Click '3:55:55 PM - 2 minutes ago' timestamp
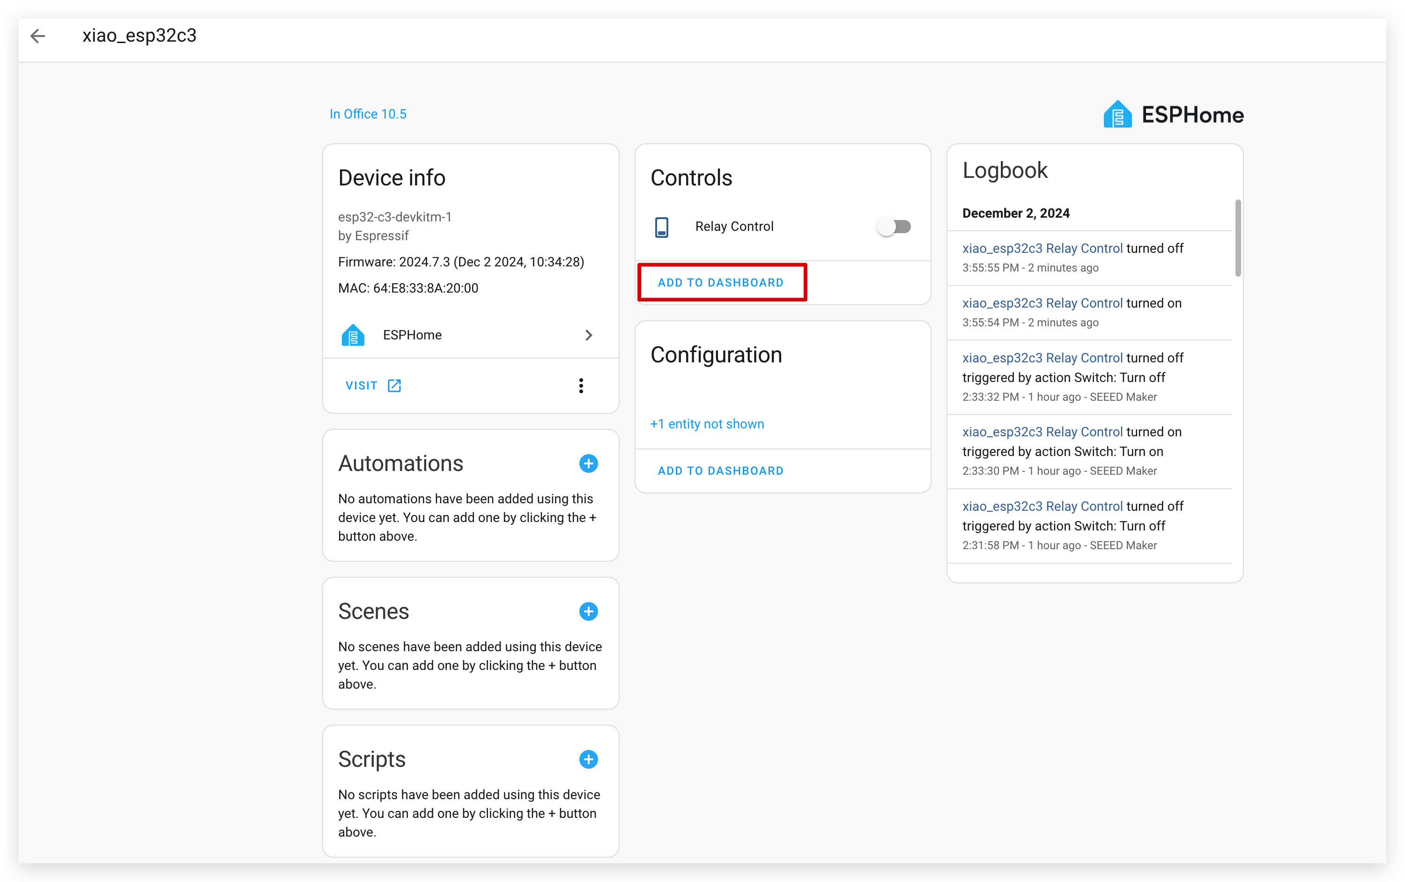Screen dimensions: 1405x882 pos(1030,268)
